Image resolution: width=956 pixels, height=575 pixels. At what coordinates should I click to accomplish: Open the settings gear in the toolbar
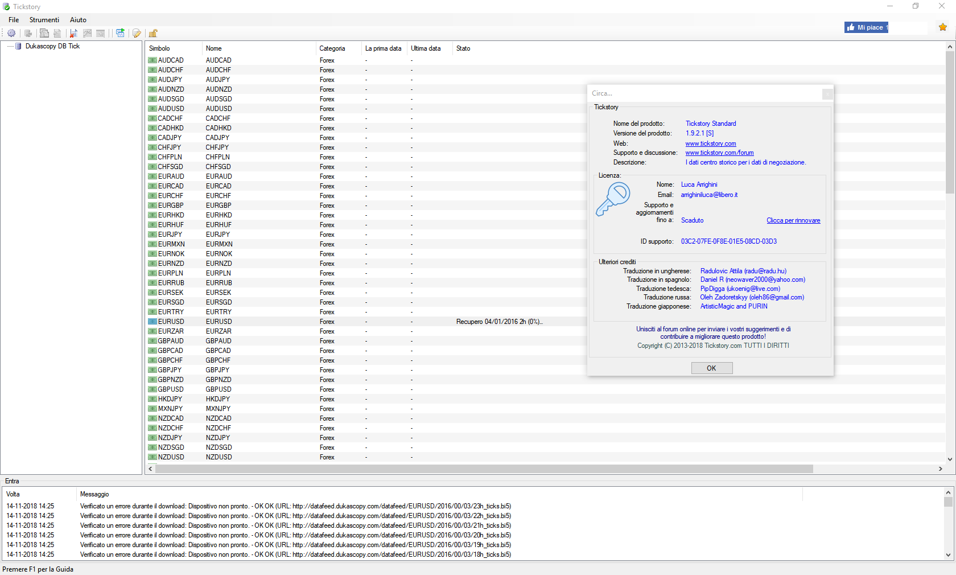tap(11, 33)
